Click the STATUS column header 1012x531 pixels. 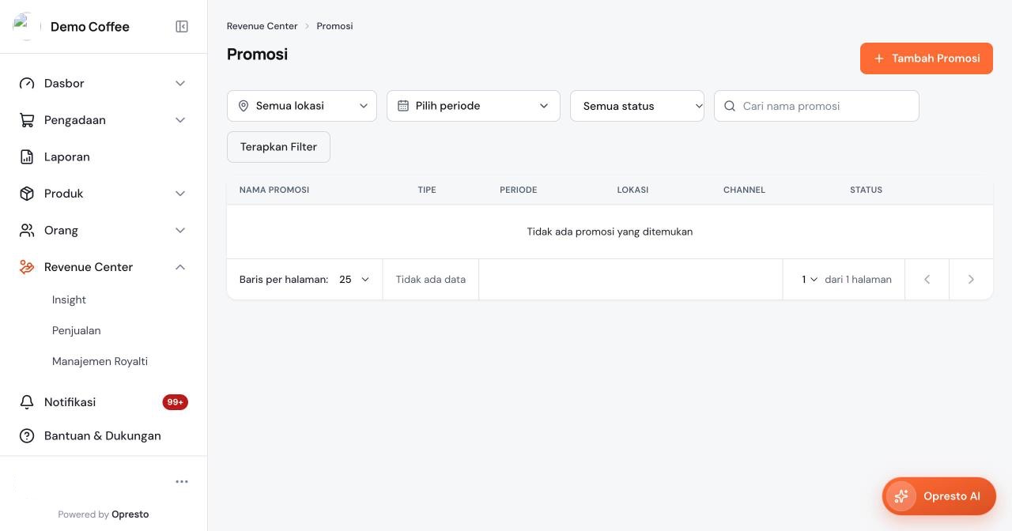pos(866,190)
